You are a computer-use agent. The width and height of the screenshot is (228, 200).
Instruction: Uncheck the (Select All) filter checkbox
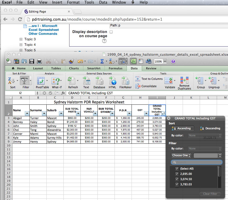point(177,169)
